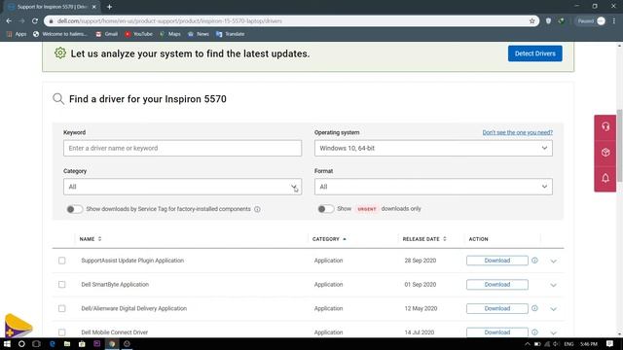The height and width of the screenshot is (350, 623).
Task: Open the Maps bookmark
Action: (170, 34)
